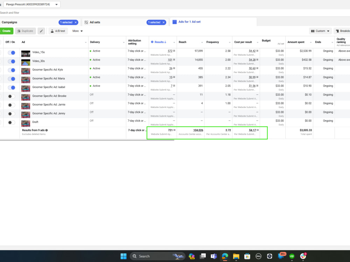Click the Draft ad thumbnail
Viewport: 350px width, 262px height.
point(26,123)
